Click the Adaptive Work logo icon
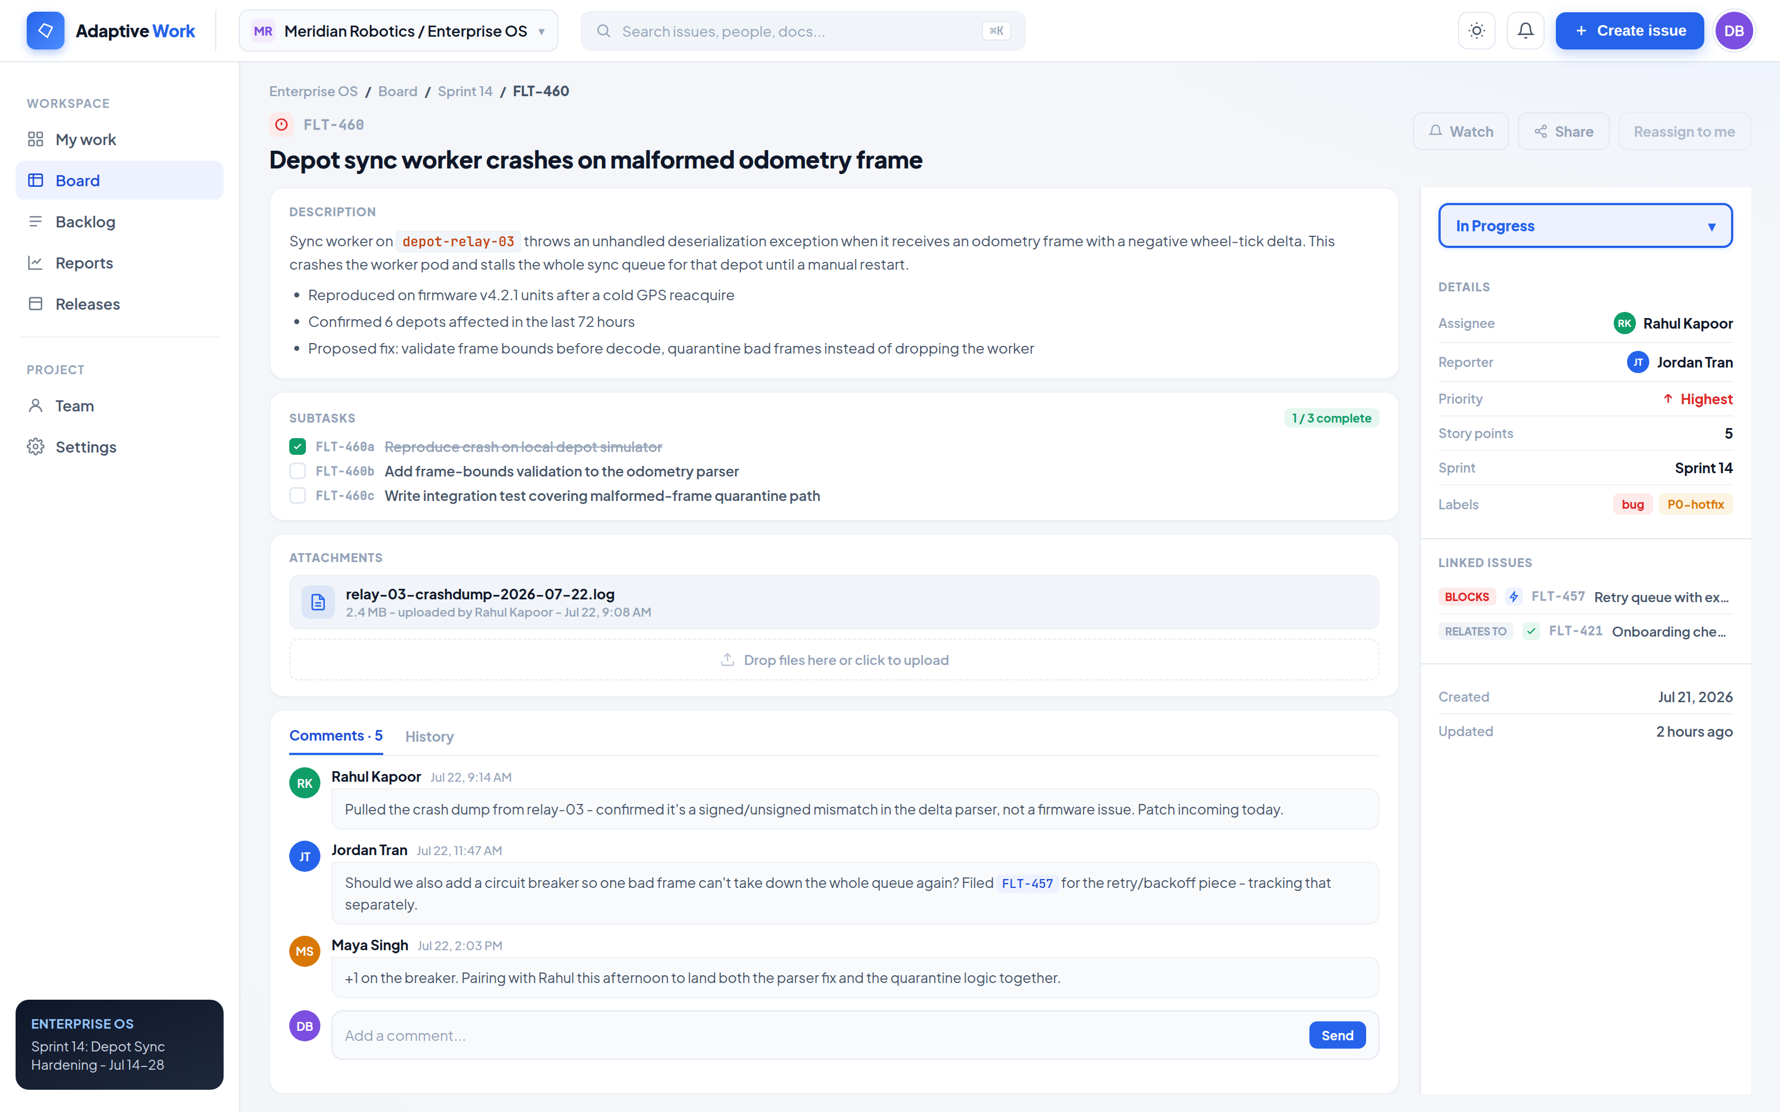 coord(45,31)
